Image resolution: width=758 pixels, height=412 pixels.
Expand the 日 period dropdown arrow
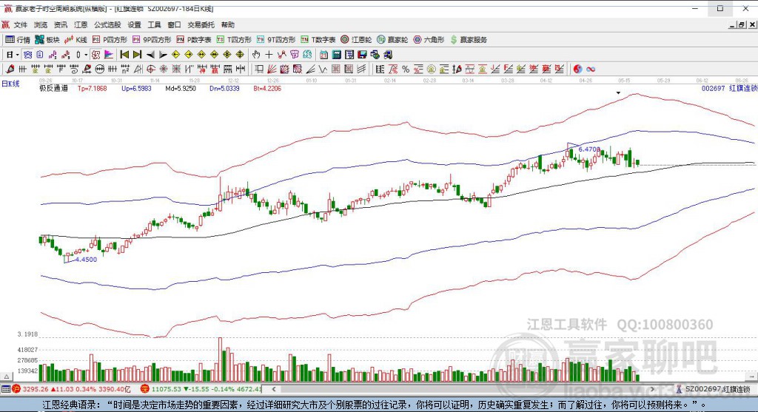[18, 55]
